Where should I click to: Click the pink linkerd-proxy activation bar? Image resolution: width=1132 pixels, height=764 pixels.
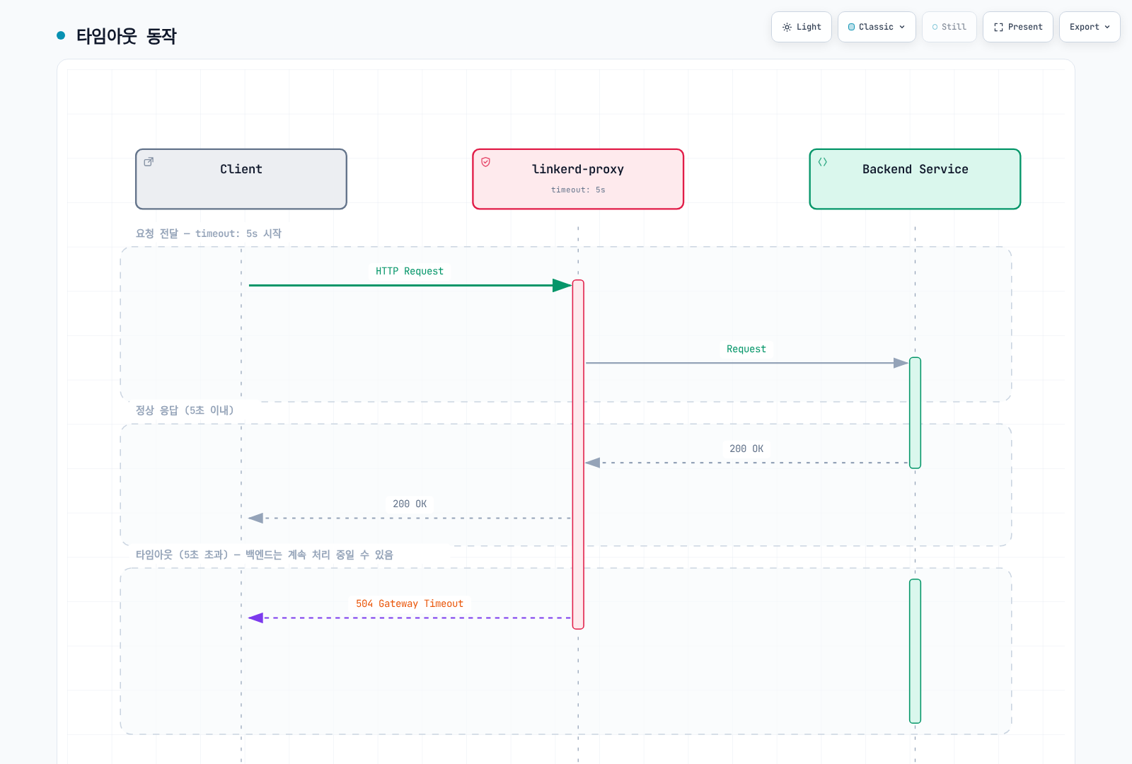578,454
